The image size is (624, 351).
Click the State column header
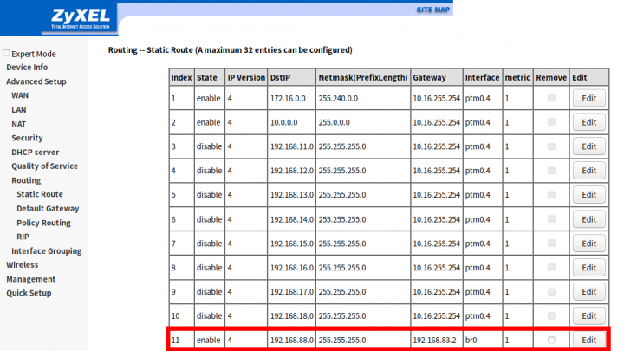coord(210,78)
